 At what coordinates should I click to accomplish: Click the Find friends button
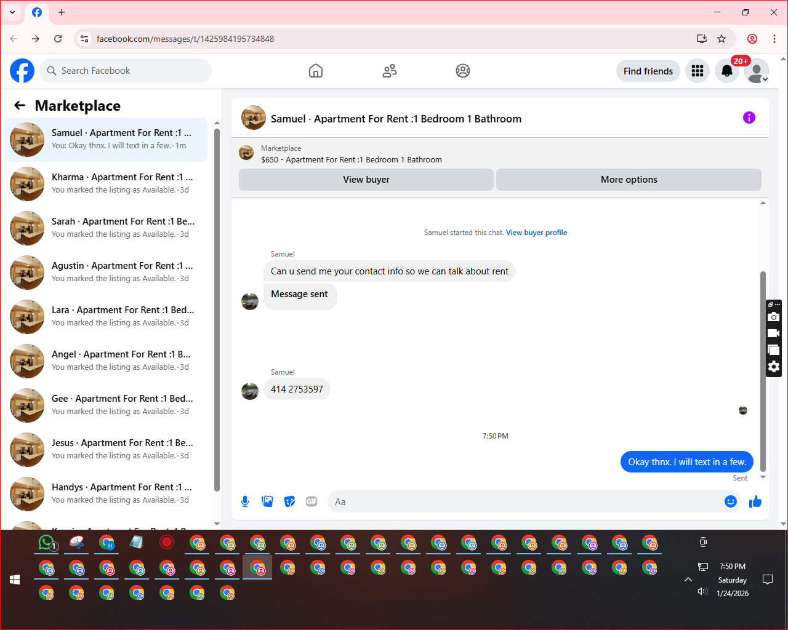tap(648, 71)
